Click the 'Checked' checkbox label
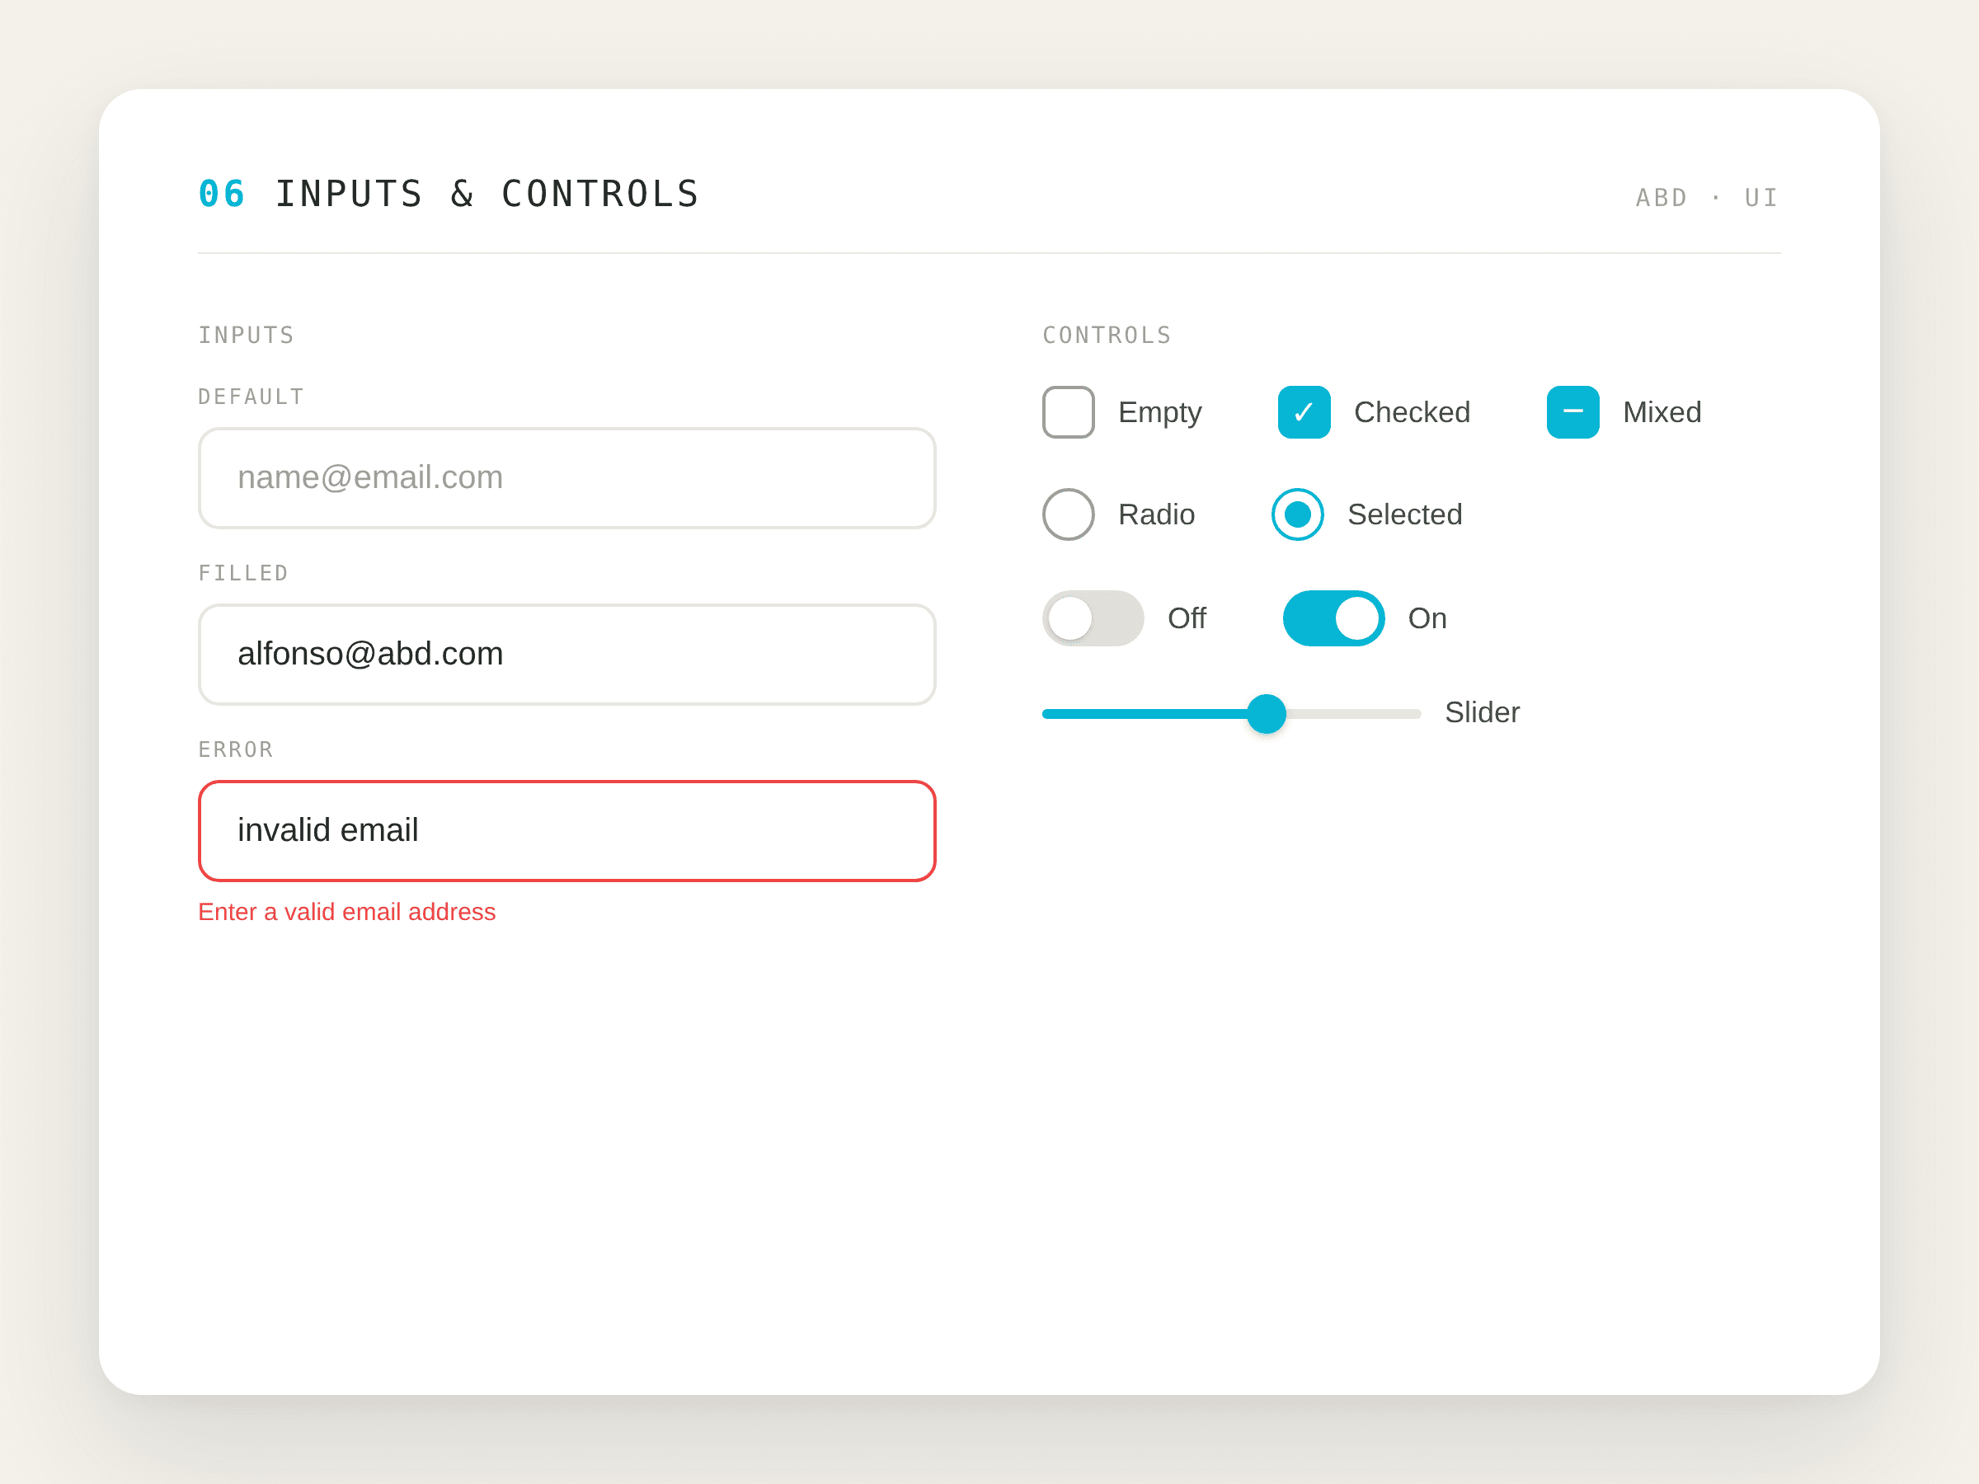 click(1412, 412)
